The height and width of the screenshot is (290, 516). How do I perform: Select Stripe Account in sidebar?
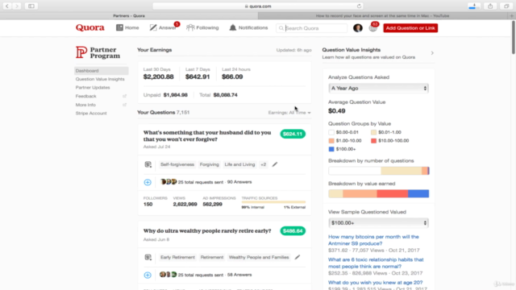click(x=91, y=114)
